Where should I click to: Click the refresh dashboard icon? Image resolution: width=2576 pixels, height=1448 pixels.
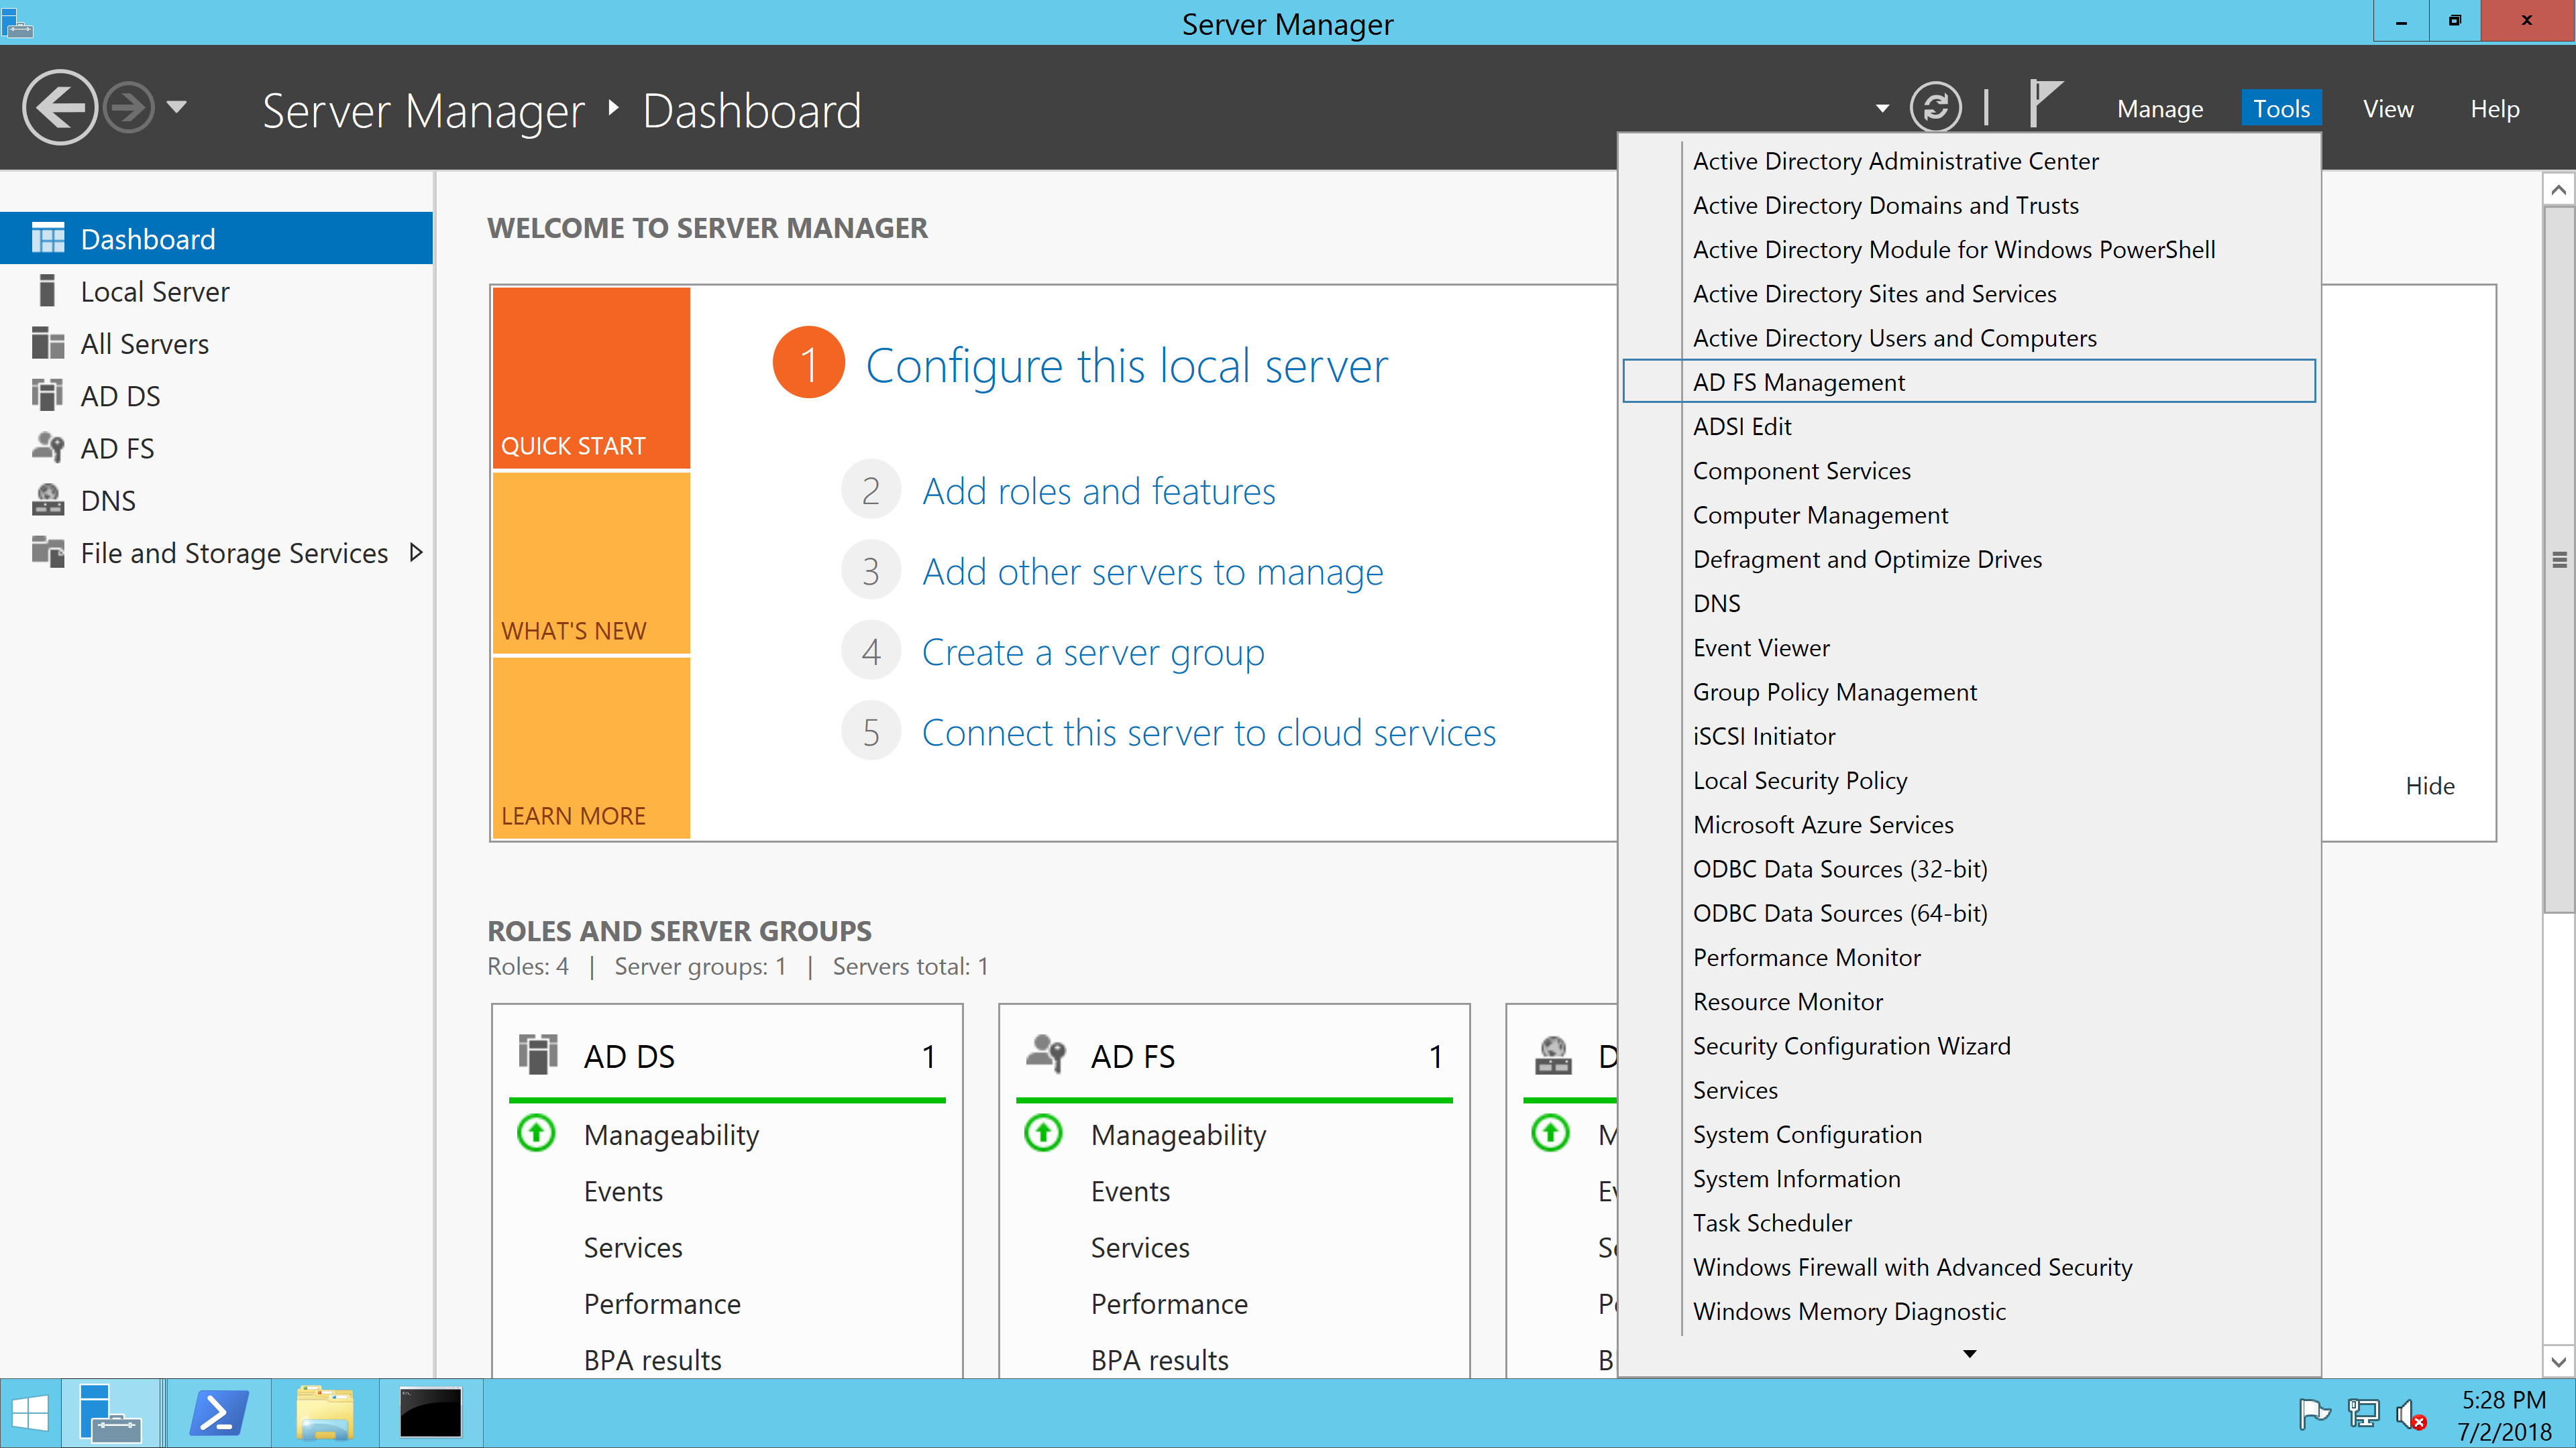coord(1936,108)
